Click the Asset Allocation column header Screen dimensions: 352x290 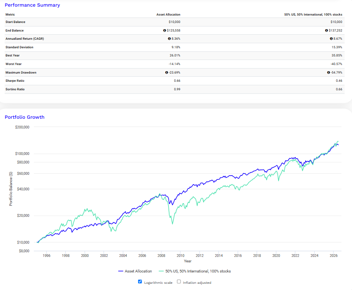[x=168, y=14]
